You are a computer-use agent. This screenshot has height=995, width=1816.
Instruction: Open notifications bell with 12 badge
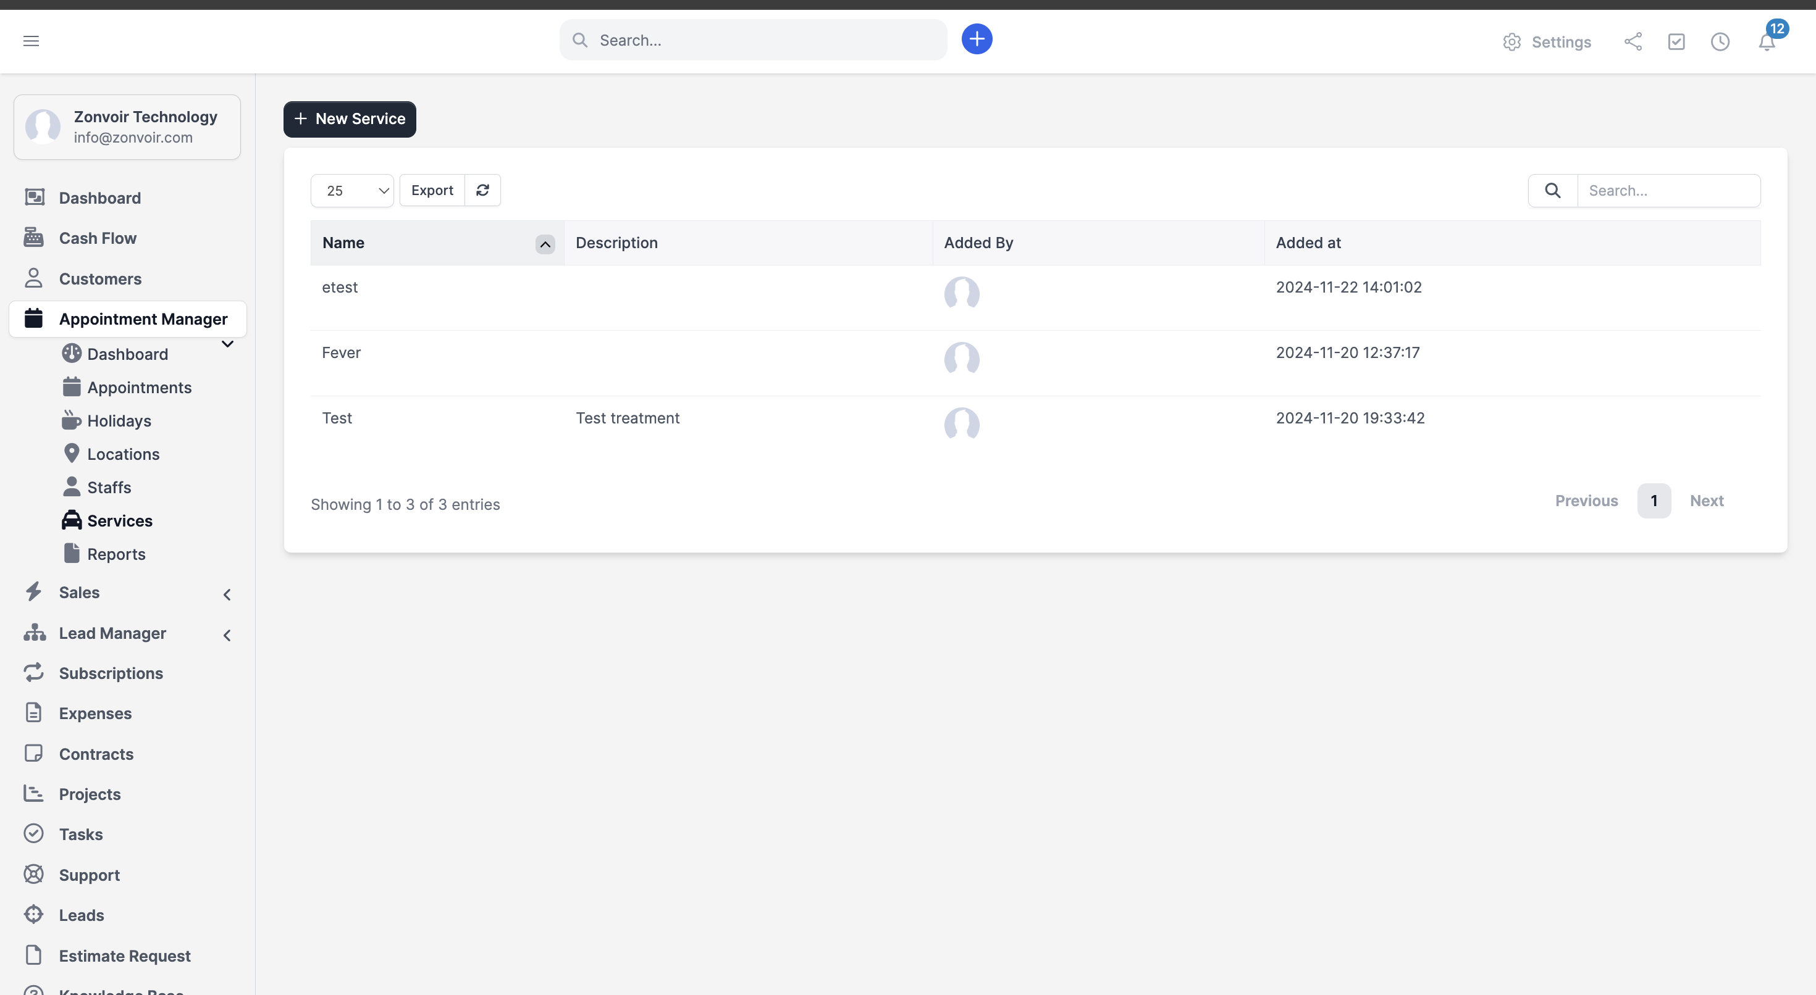pyautogui.click(x=1767, y=41)
